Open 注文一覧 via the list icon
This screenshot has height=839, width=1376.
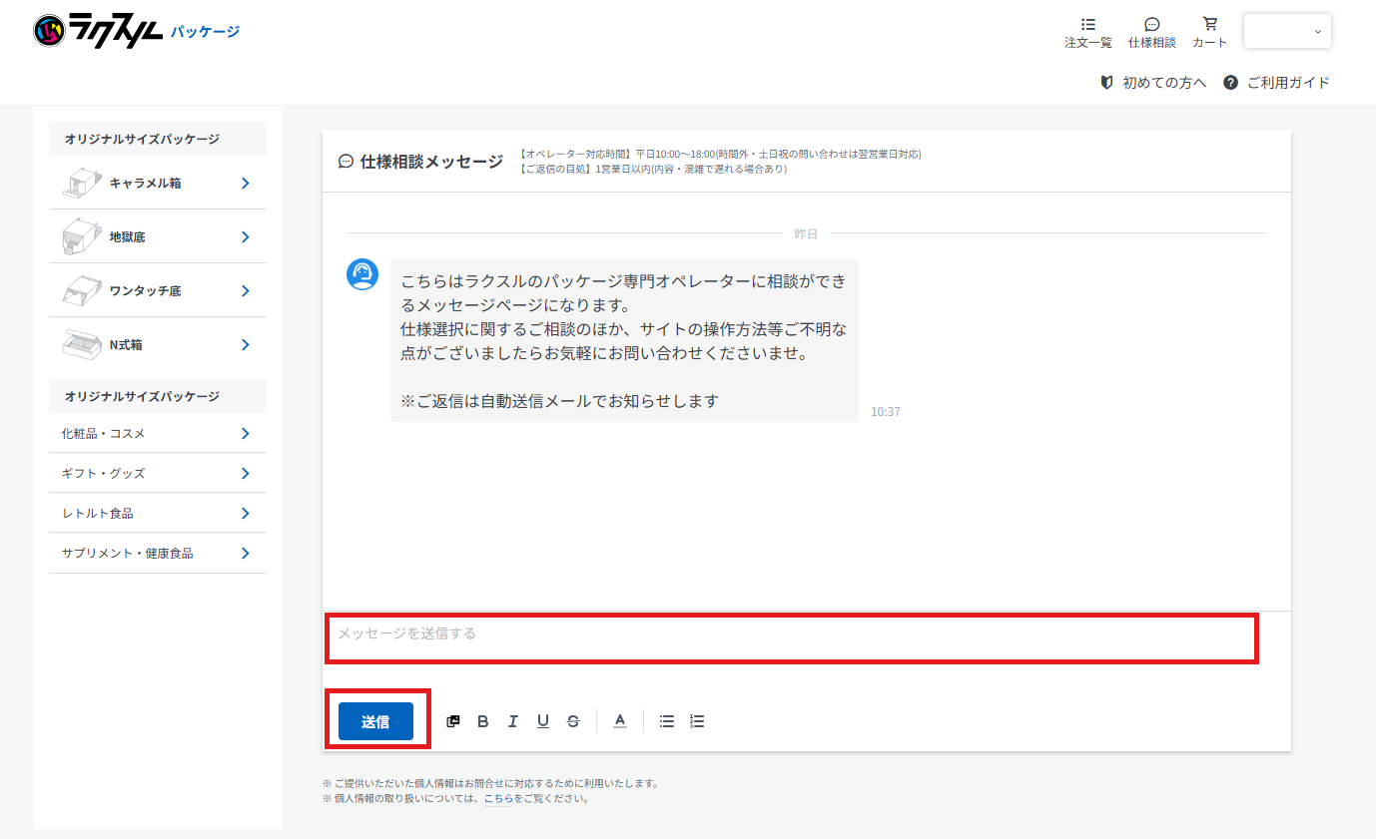1087,31
